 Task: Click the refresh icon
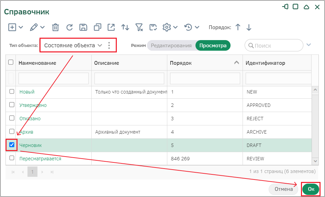(x=69, y=27)
